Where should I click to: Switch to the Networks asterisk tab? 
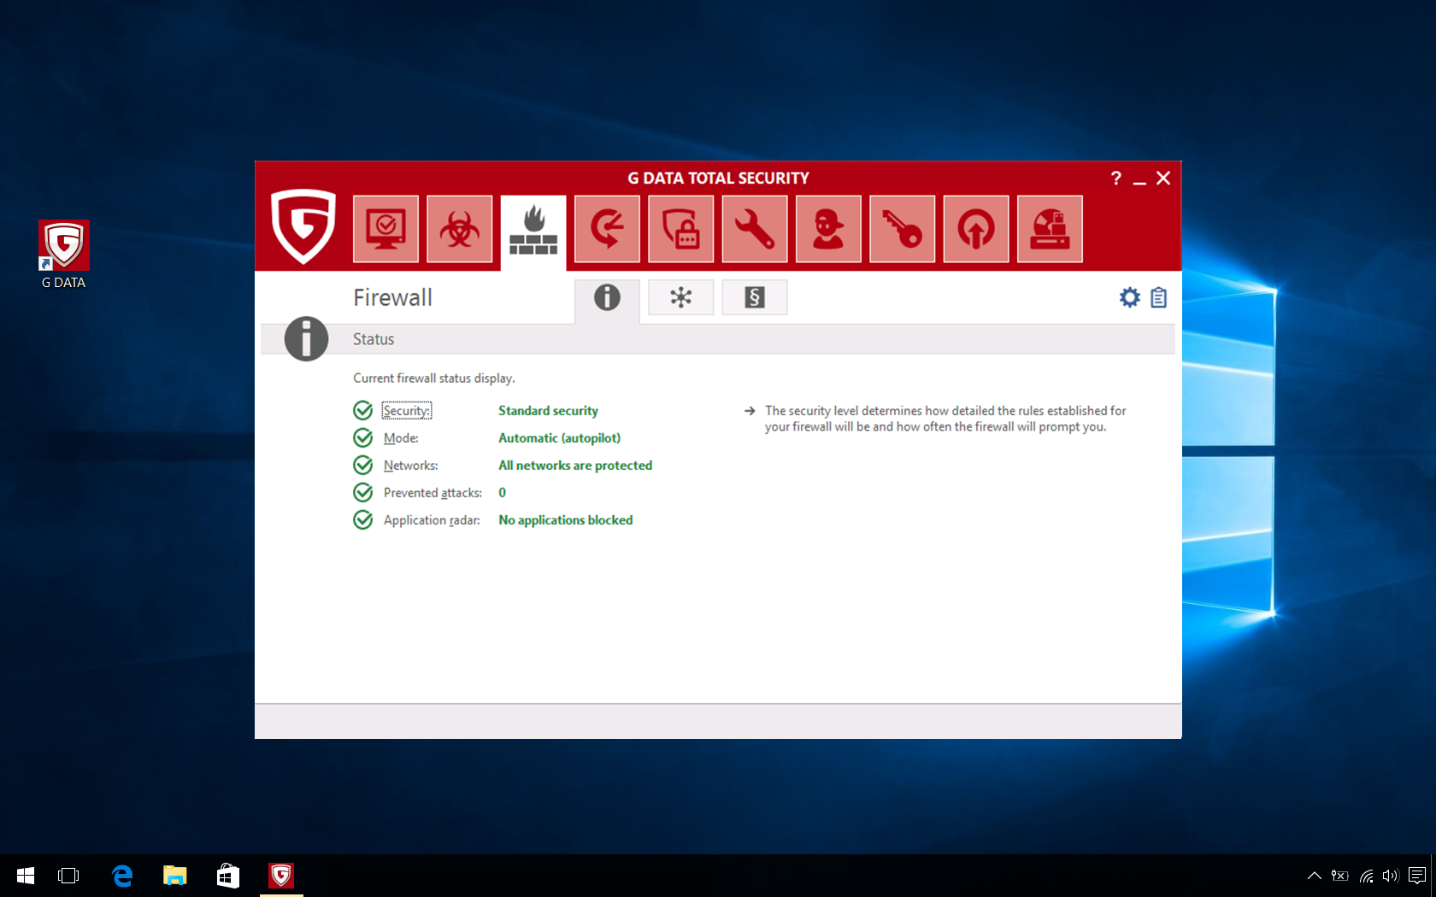click(x=681, y=297)
